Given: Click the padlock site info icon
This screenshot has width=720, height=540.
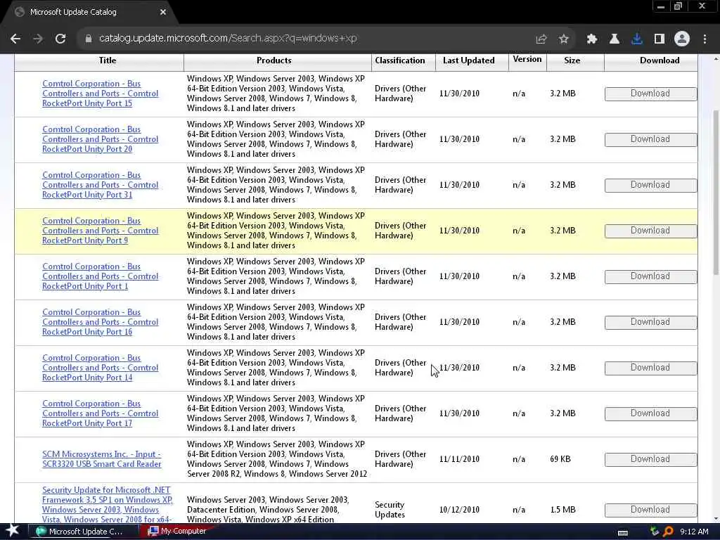Looking at the screenshot, I should click(89, 39).
